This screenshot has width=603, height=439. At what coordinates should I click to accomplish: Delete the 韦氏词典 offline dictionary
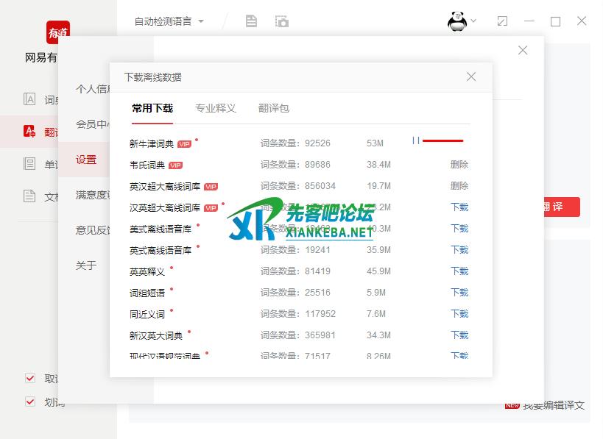pyautogui.click(x=459, y=165)
